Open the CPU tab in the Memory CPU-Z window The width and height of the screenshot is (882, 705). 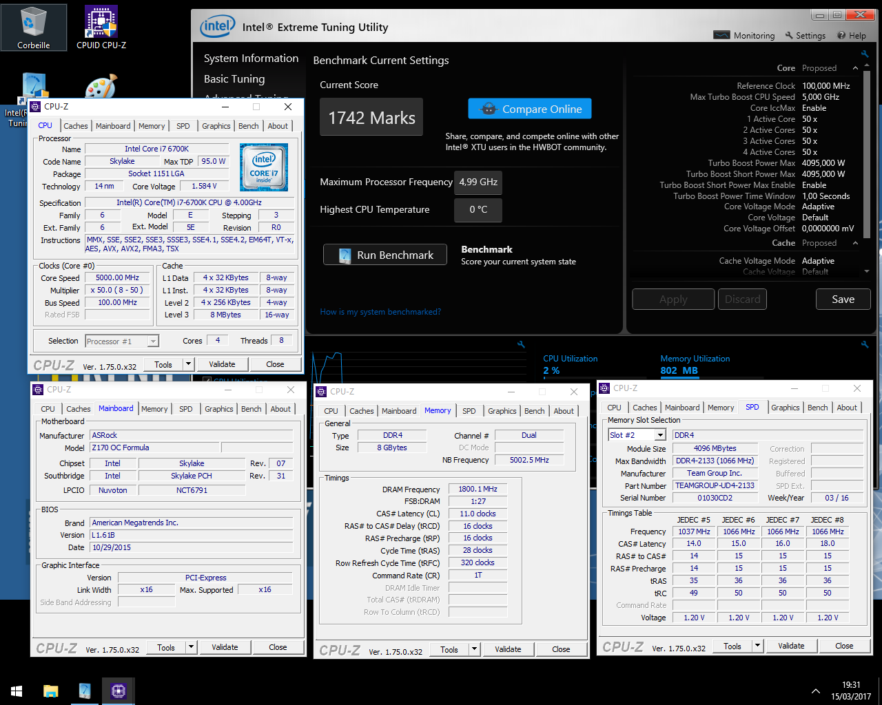click(x=331, y=411)
